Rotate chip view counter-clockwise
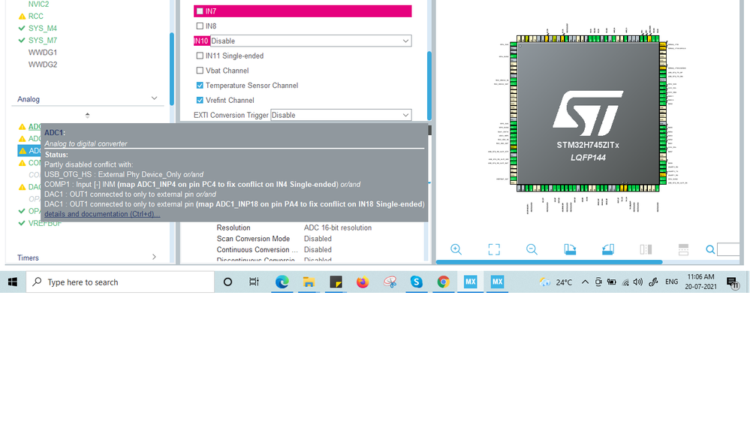The width and height of the screenshot is (750, 422). coord(608,249)
